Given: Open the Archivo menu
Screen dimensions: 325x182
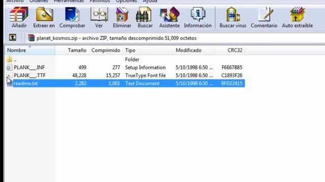Looking at the screenshot, I should 15,1.
